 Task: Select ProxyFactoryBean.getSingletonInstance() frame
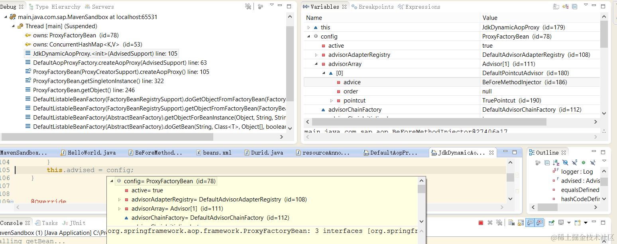pyautogui.click(x=94, y=81)
